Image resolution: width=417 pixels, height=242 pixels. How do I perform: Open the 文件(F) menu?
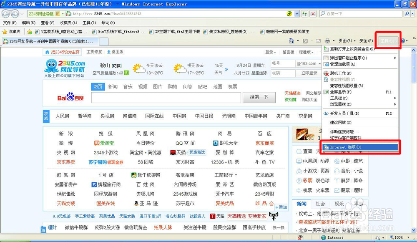point(10,23)
